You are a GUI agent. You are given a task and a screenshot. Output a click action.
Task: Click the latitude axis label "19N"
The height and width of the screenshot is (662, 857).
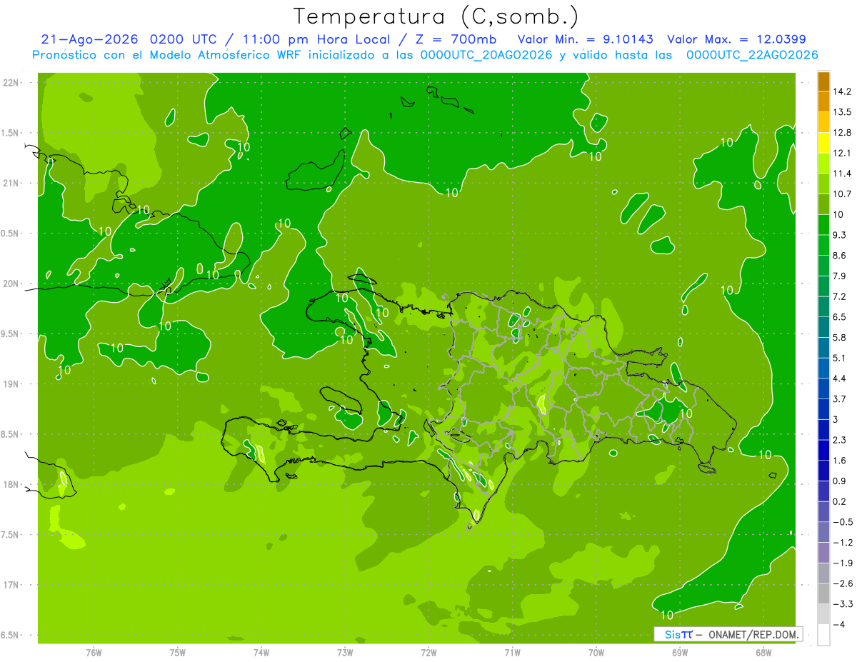(12, 383)
